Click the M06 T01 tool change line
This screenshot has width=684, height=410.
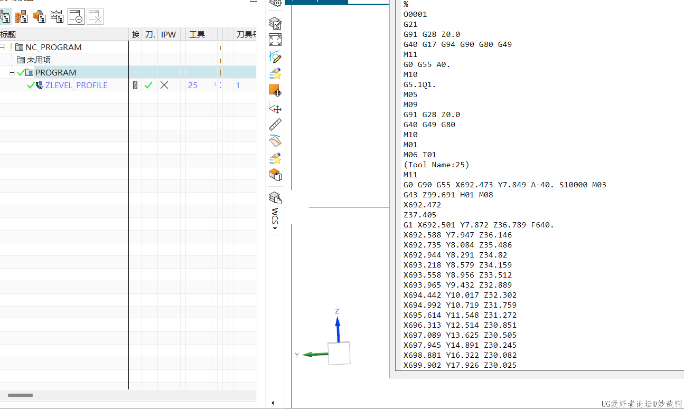(420, 155)
